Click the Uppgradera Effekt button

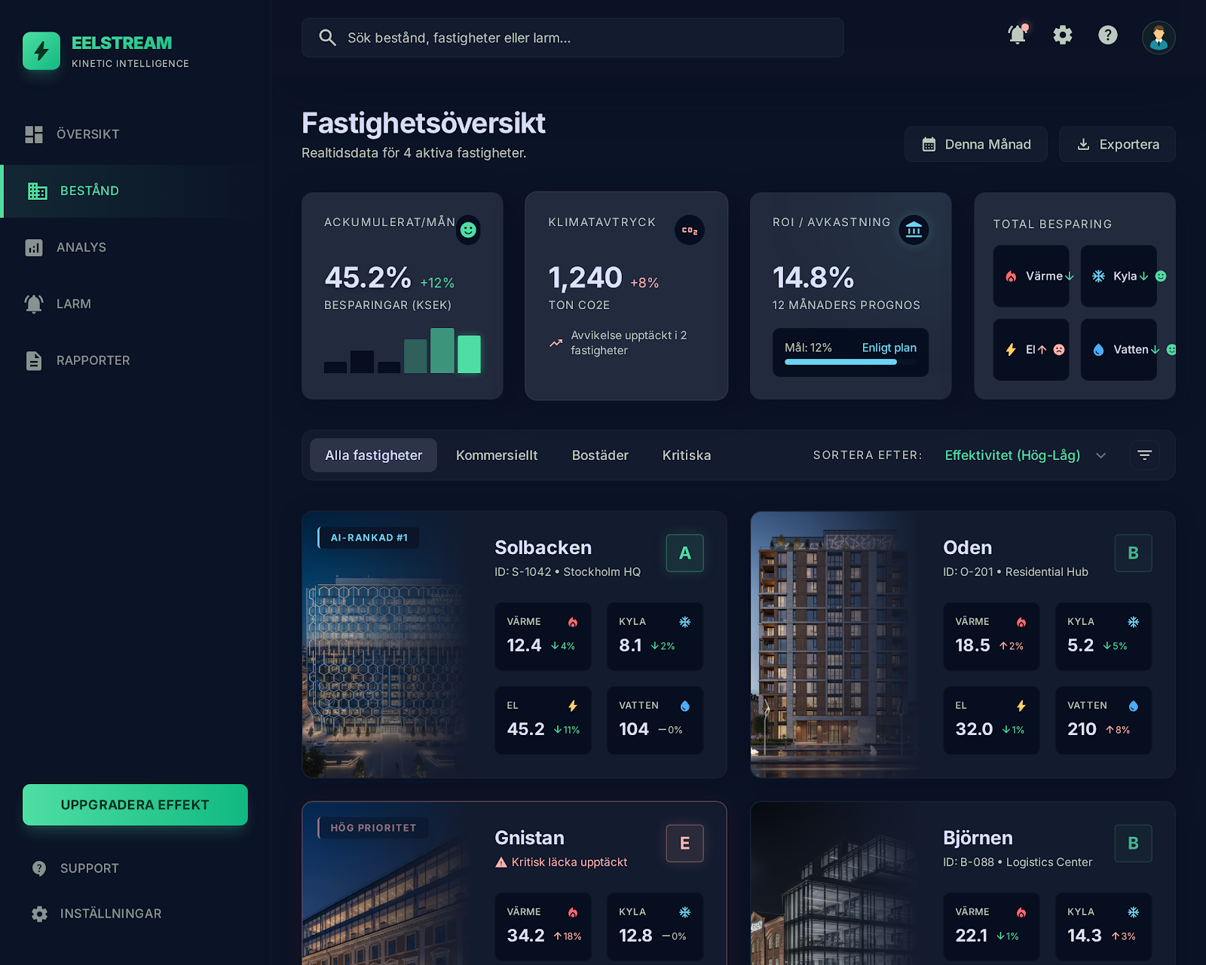[135, 804]
